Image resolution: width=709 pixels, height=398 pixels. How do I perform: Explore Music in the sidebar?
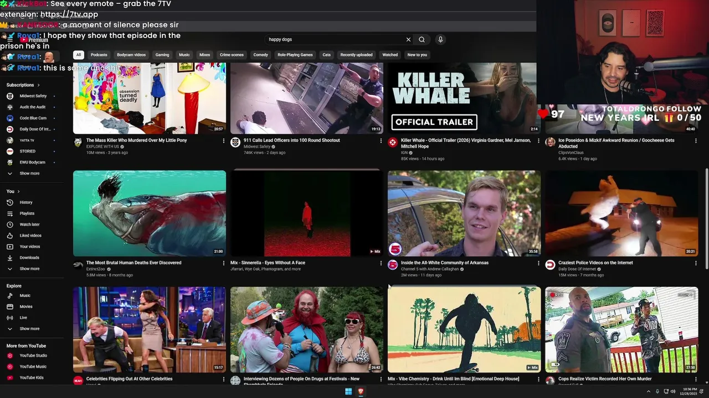pyautogui.click(x=25, y=296)
